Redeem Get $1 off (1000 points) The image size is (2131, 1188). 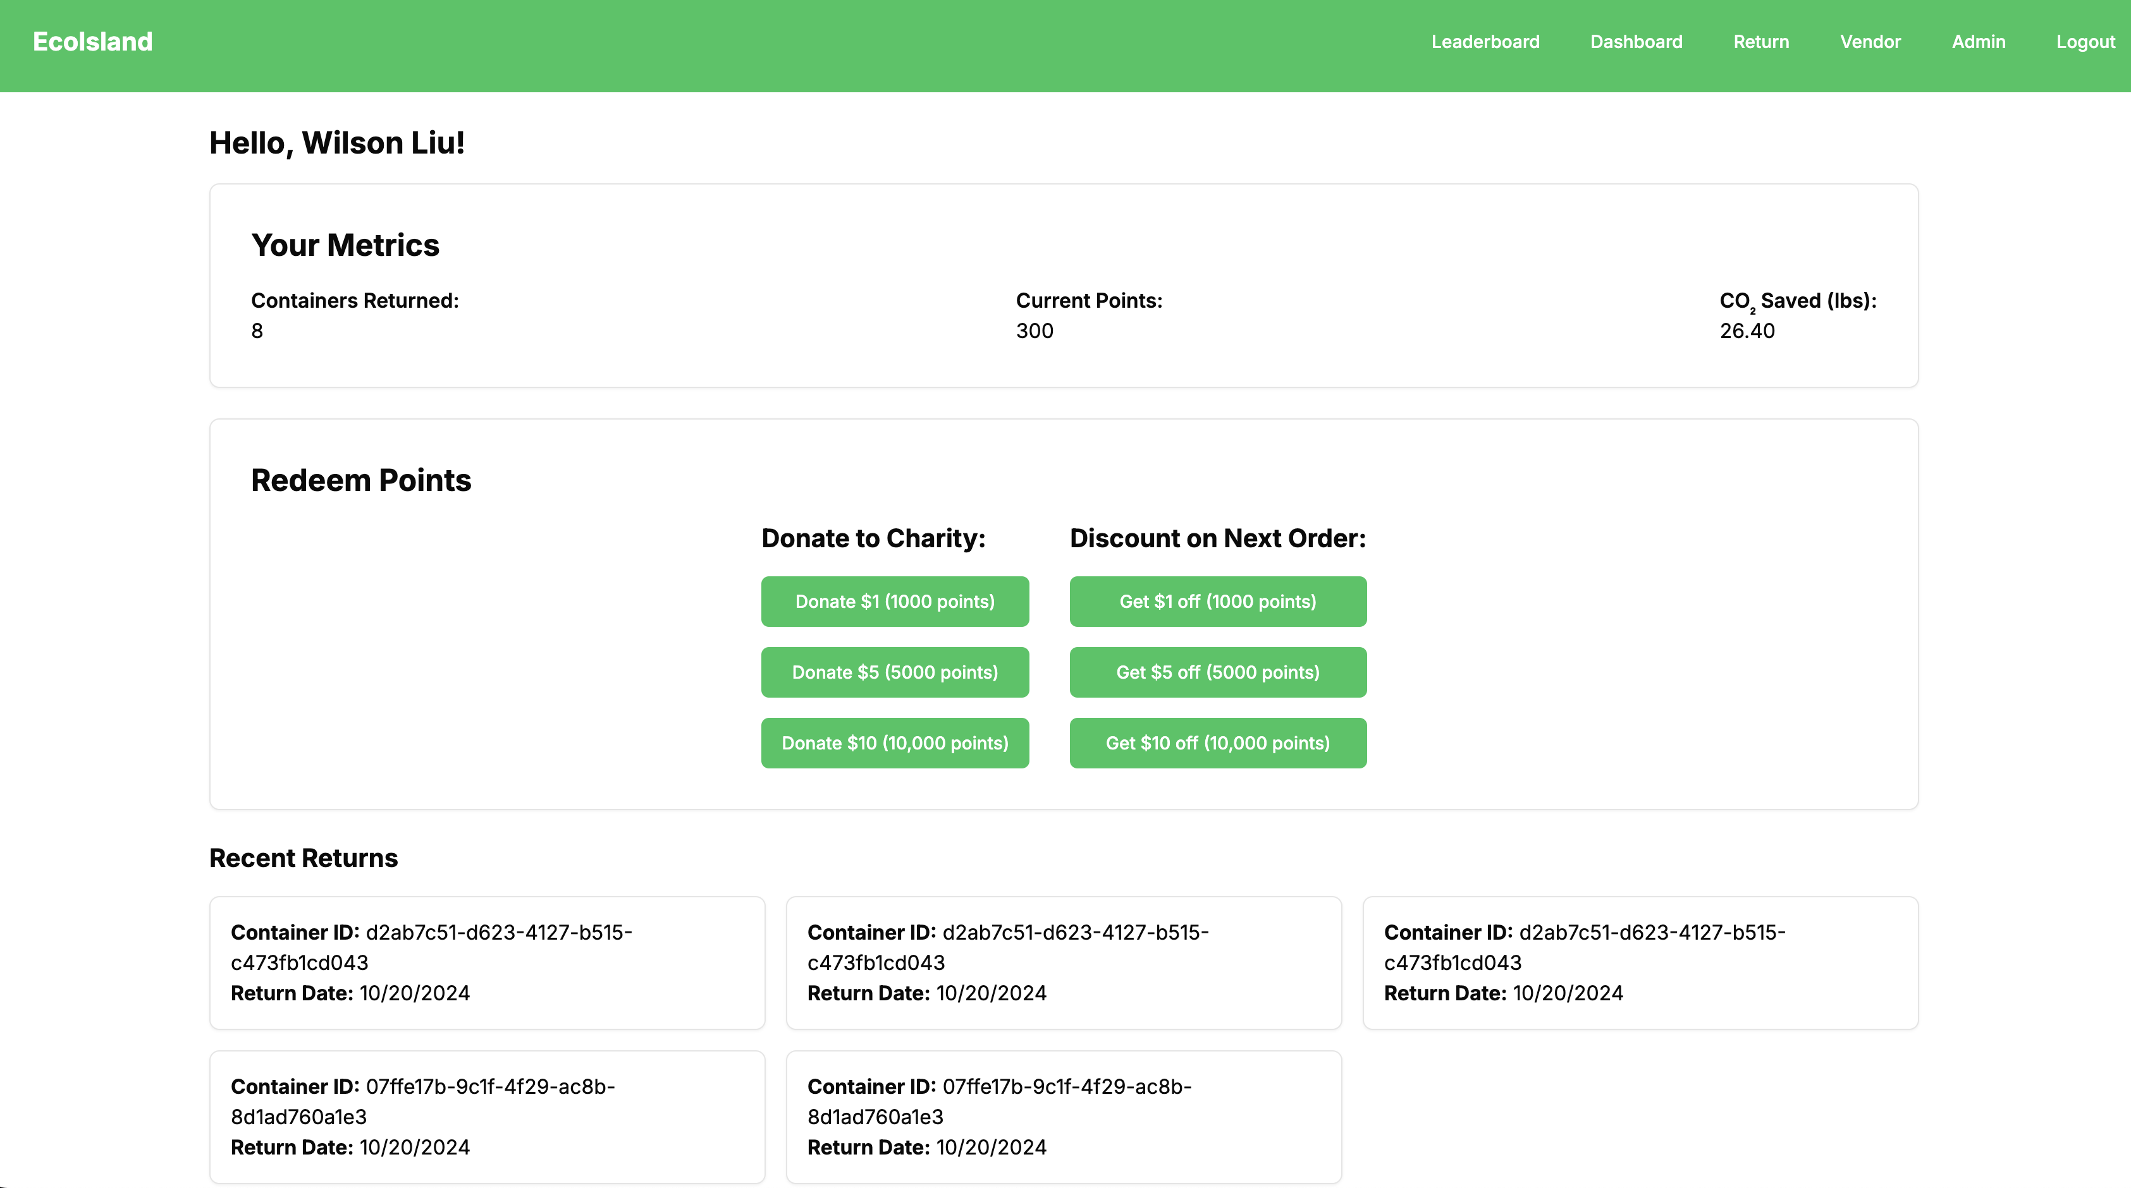(1217, 601)
